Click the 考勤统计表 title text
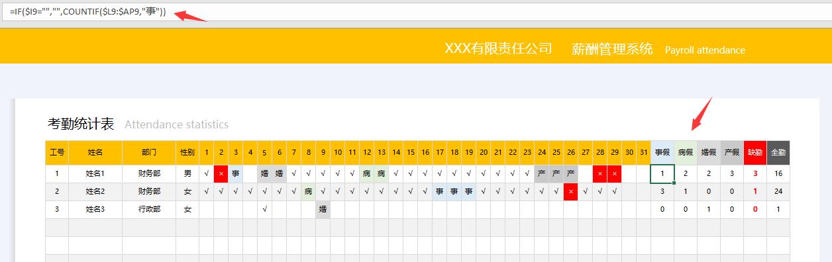 click(81, 124)
